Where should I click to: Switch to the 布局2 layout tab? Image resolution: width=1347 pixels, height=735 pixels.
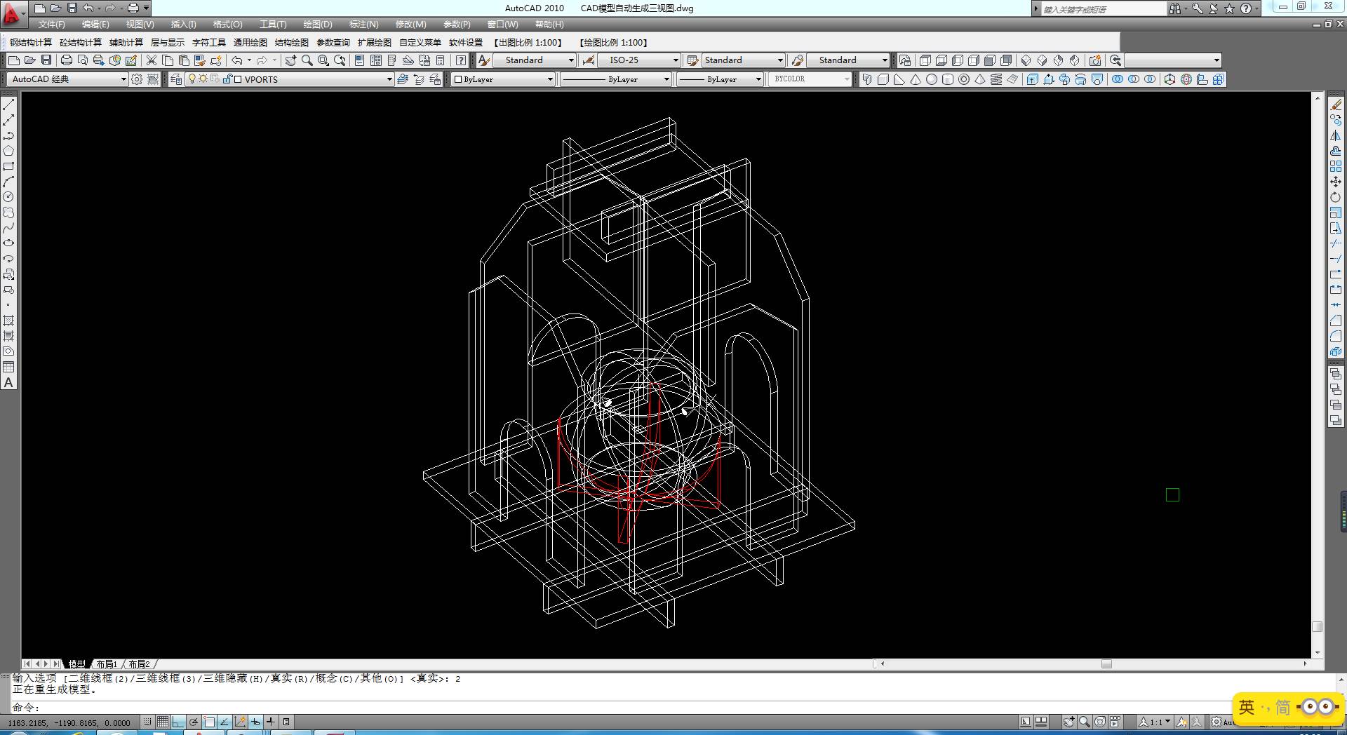point(139,664)
